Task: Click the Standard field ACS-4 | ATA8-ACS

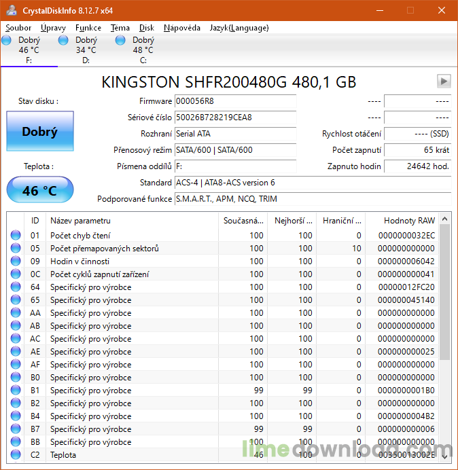Action: point(313,183)
